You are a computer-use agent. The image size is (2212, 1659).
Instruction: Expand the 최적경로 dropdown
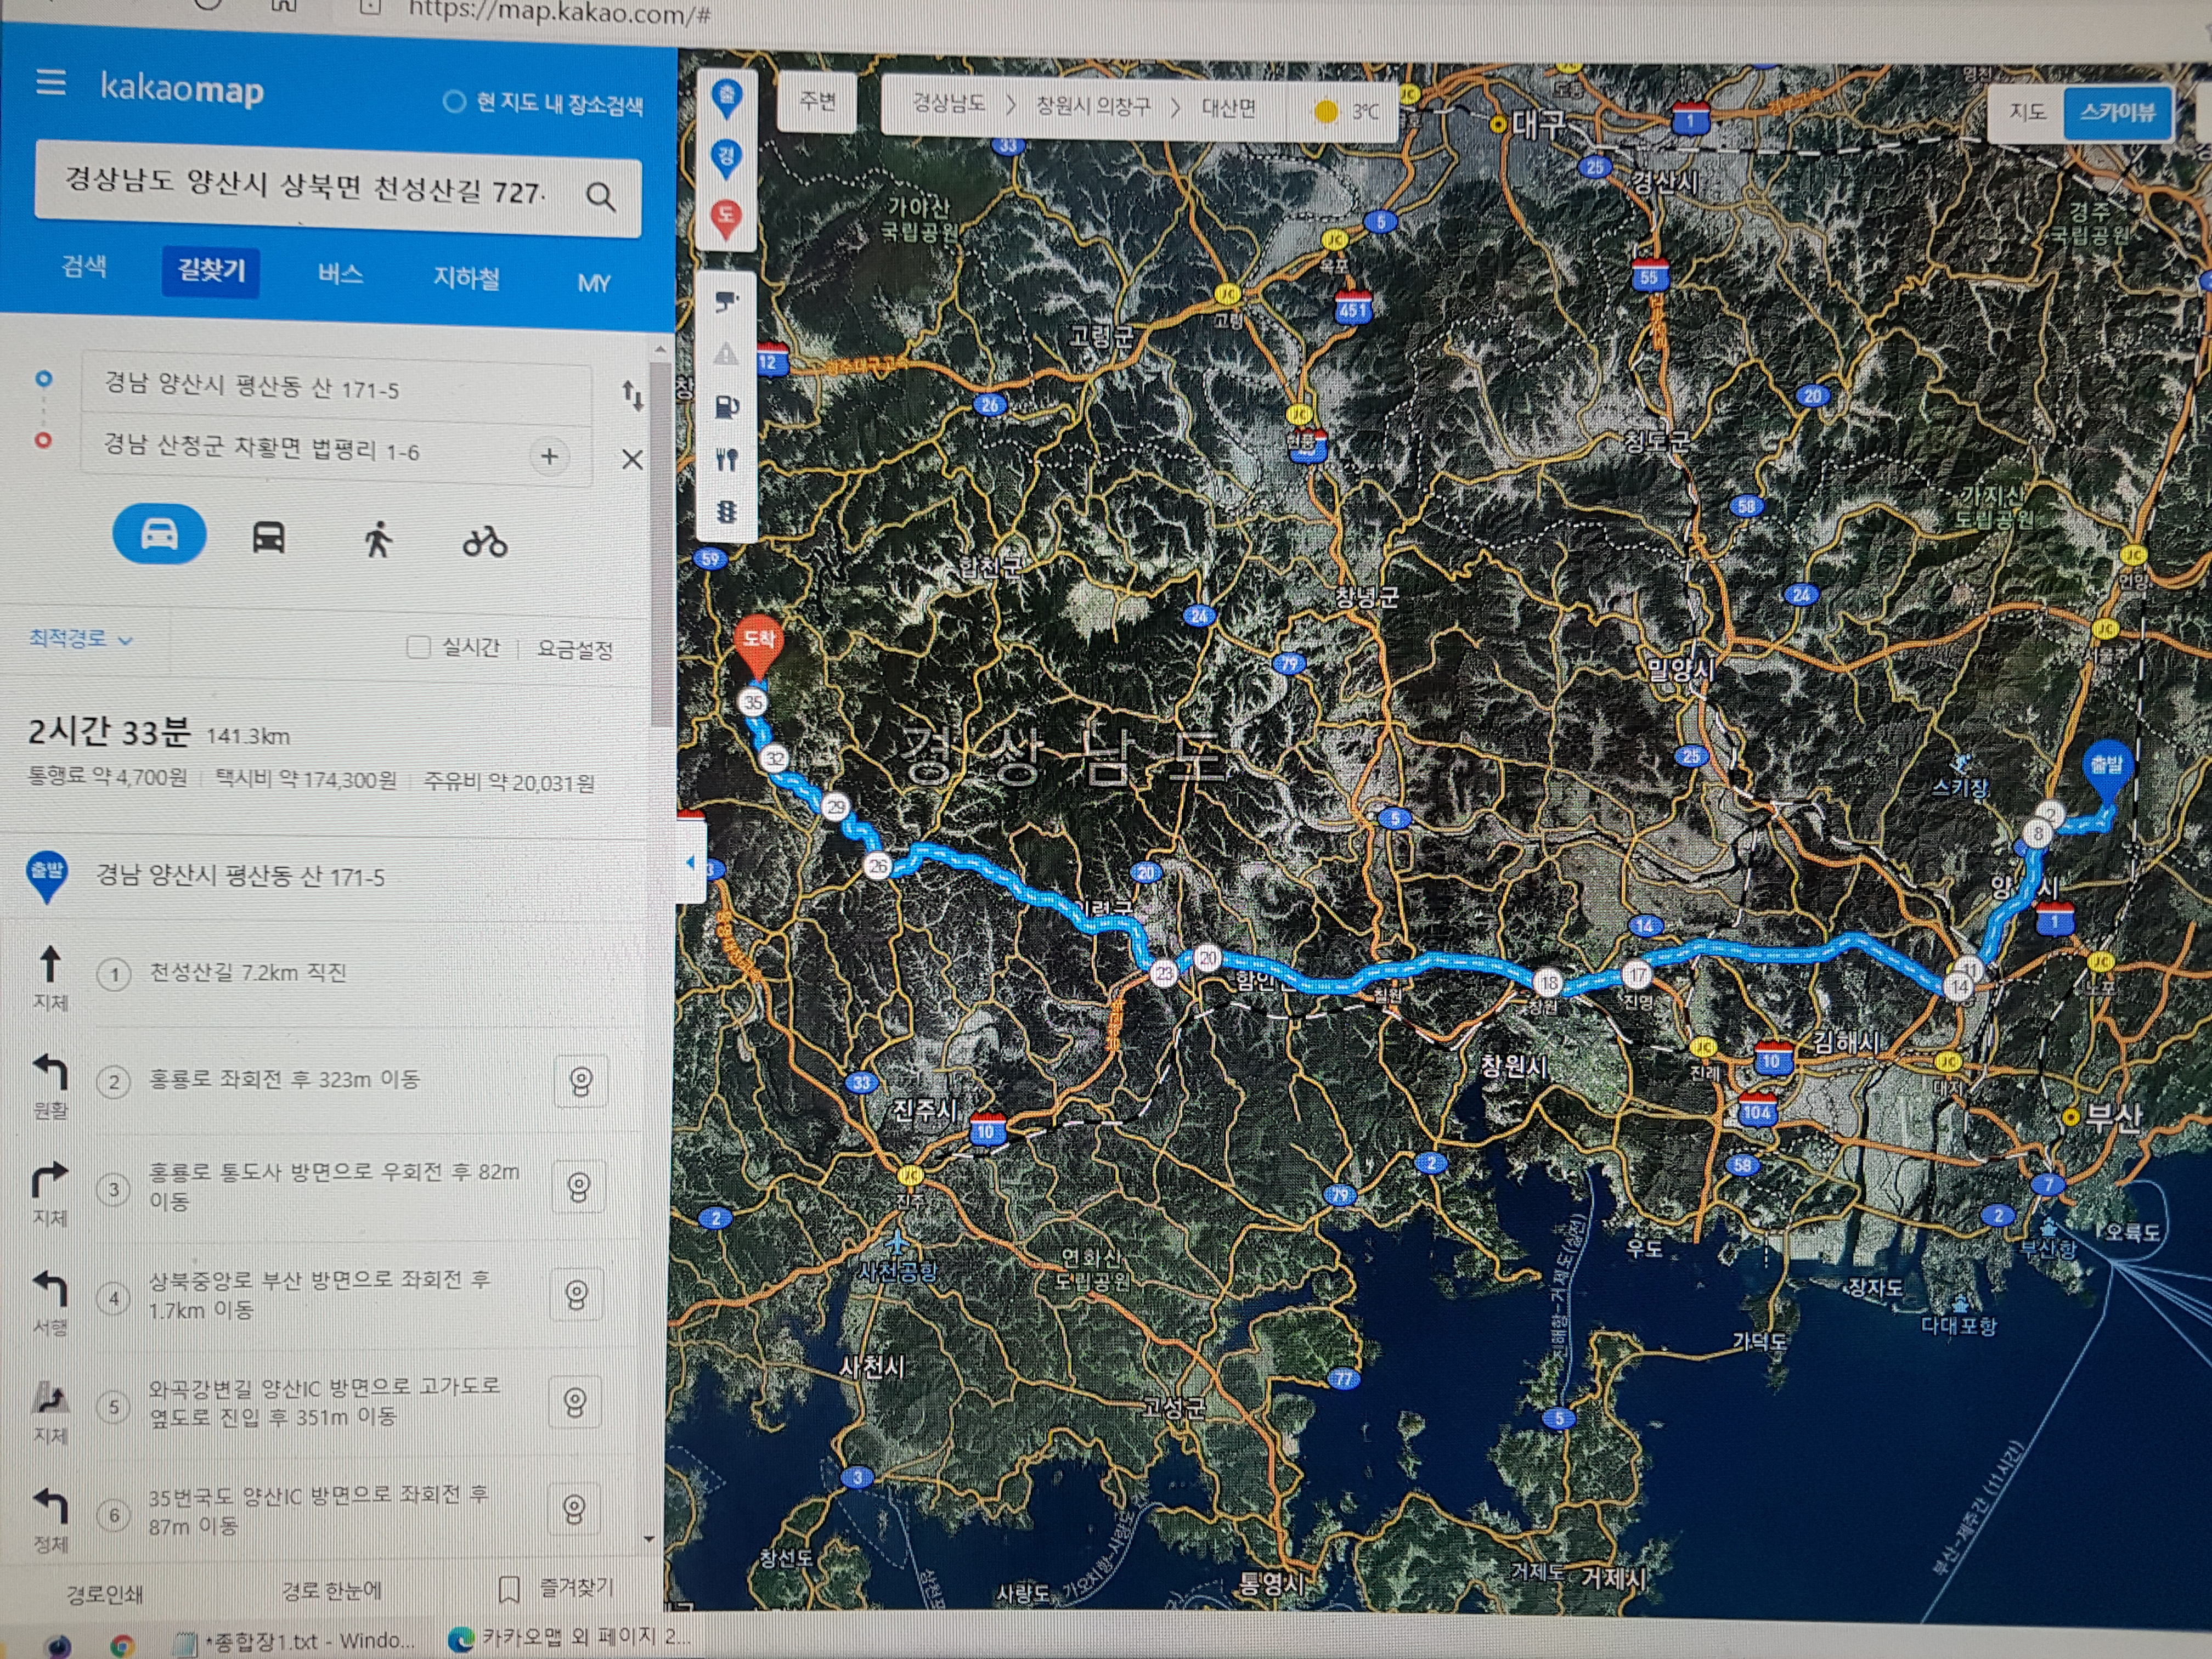pyautogui.click(x=80, y=639)
